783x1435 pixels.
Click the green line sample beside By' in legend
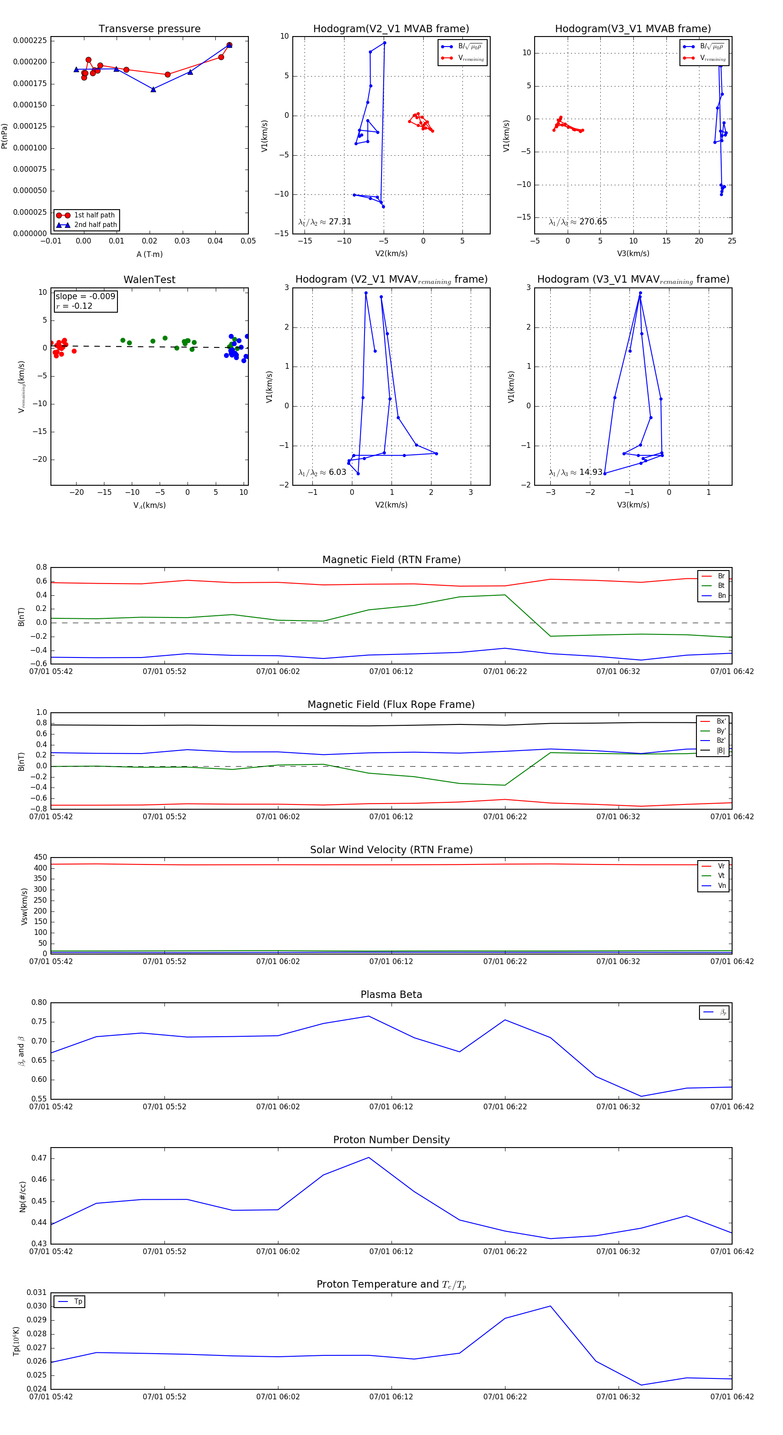click(706, 731)
